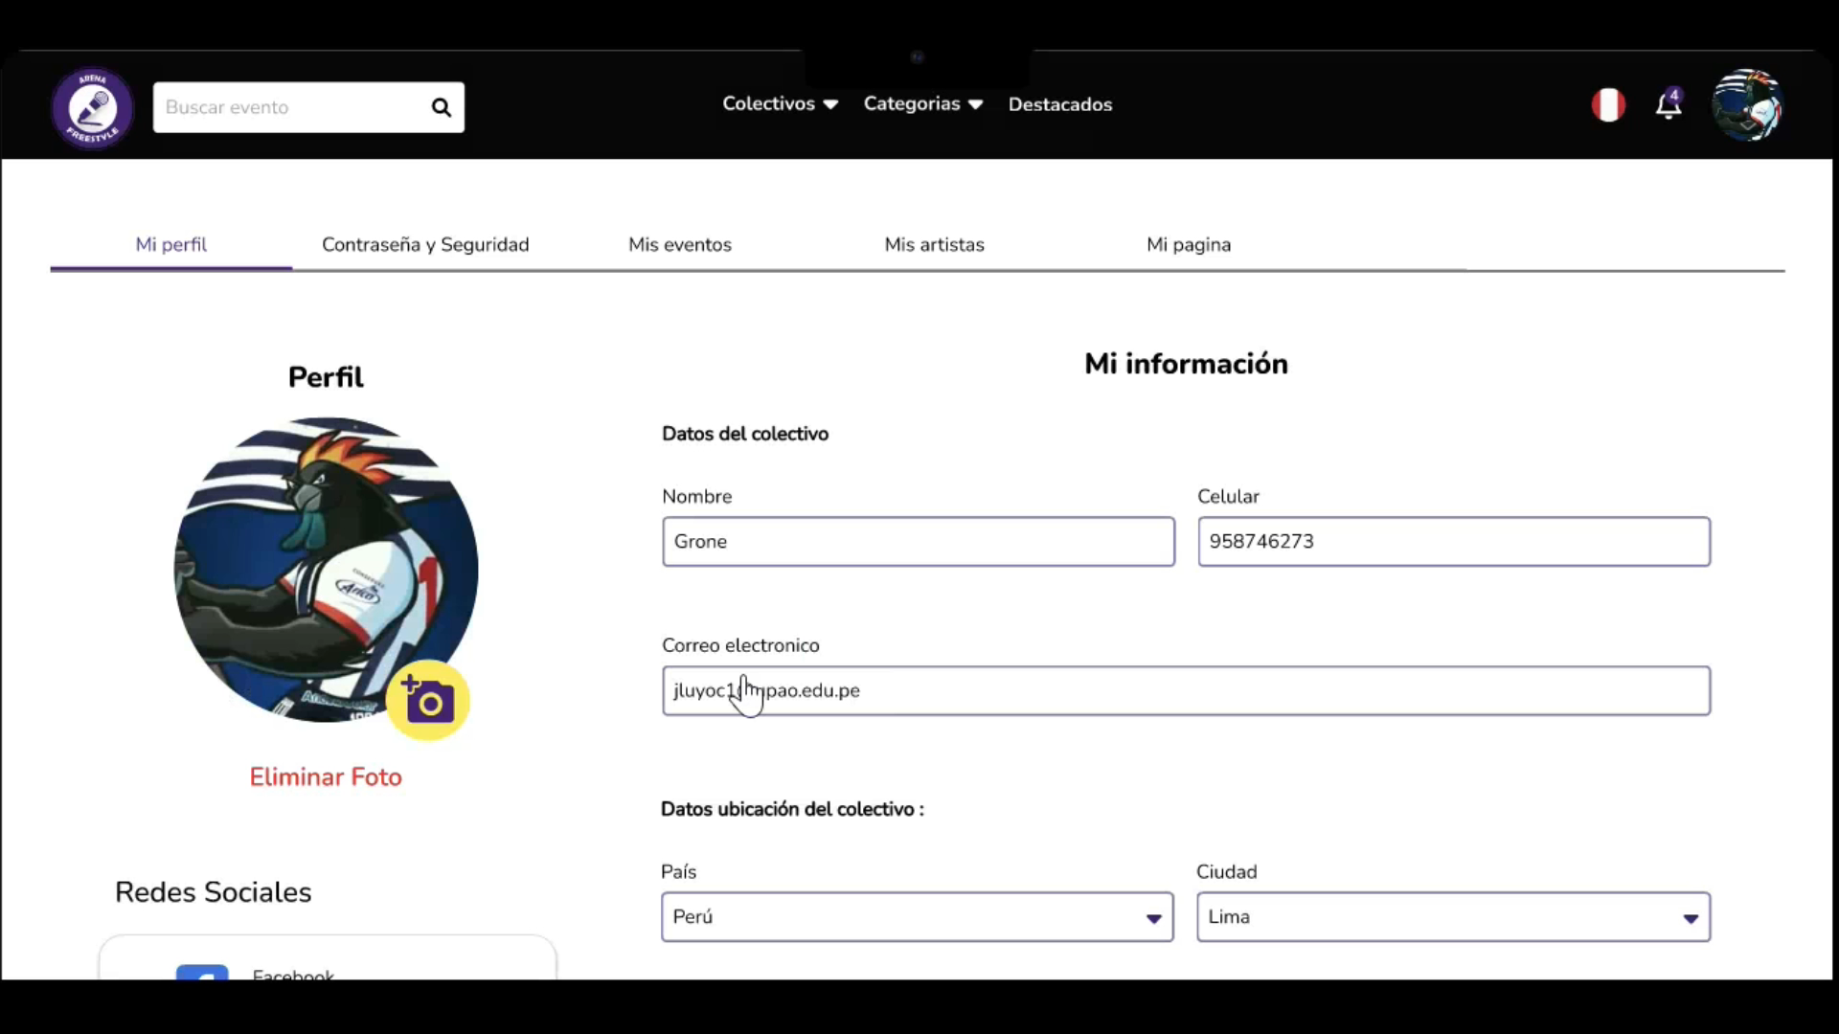Screen dimensions: 1839x1034
Task: Click the Arena Freestyle logo icon
Action: (x=92, y=107)
